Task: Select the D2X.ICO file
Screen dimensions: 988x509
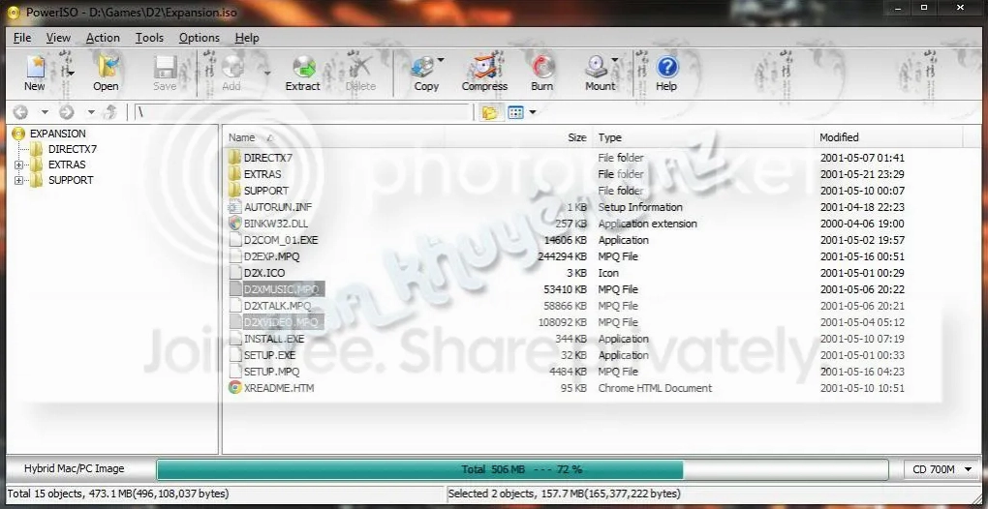Action: [x=264, y=273]
